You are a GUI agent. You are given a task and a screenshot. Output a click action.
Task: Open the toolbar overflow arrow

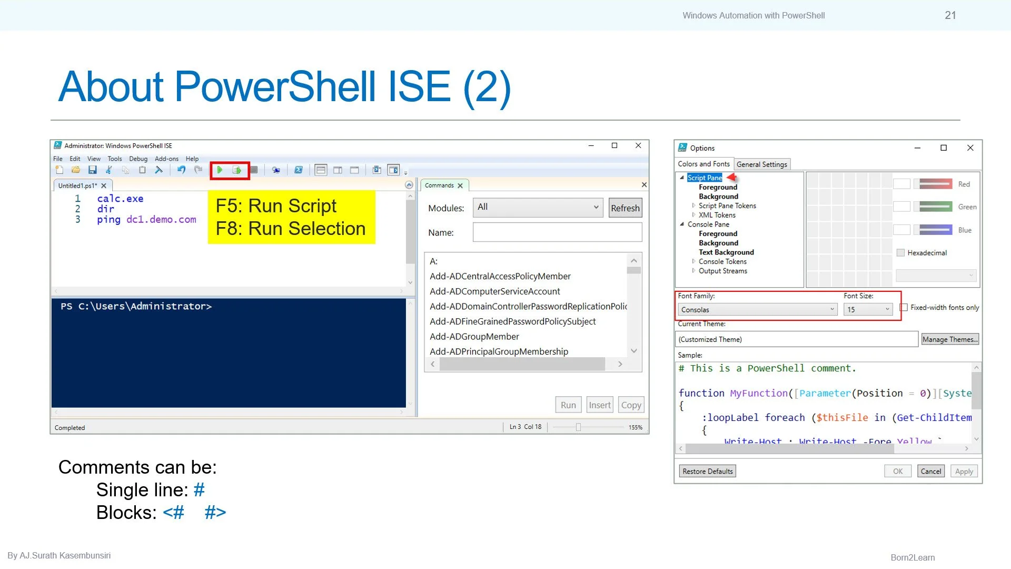pos(405,172)
